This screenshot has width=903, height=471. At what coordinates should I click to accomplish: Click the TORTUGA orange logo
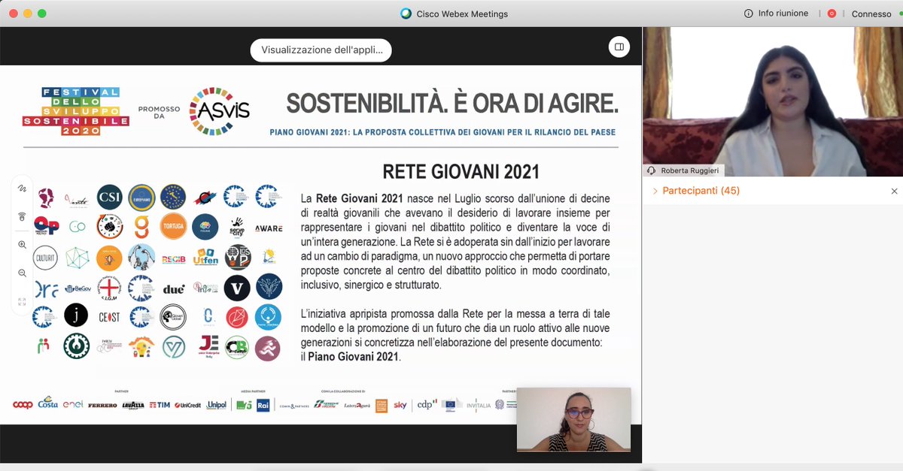tap(174, 227)
